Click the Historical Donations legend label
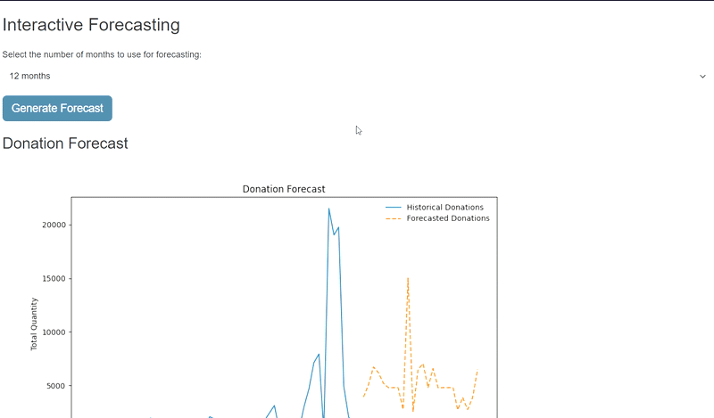This screenshot has width=714, height=418. [x=444, y=208]
